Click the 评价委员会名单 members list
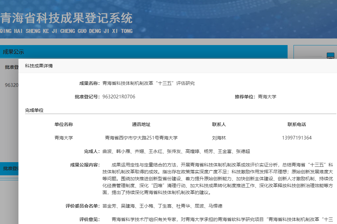The height and width of the screenshot is (224, 337). tap(162, 206)
